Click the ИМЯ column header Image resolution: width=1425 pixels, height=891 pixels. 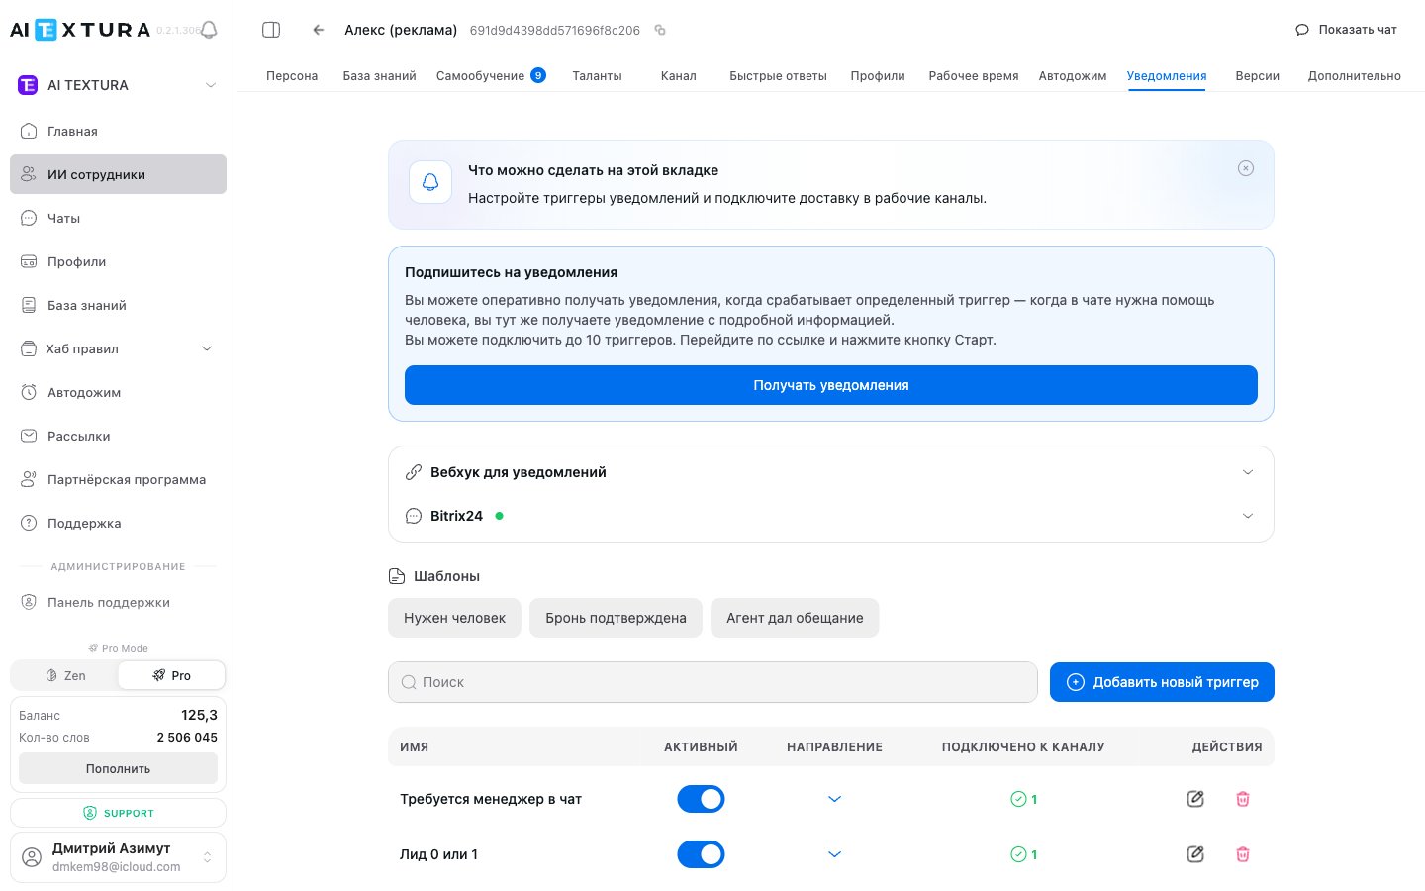tap(414, 747)
